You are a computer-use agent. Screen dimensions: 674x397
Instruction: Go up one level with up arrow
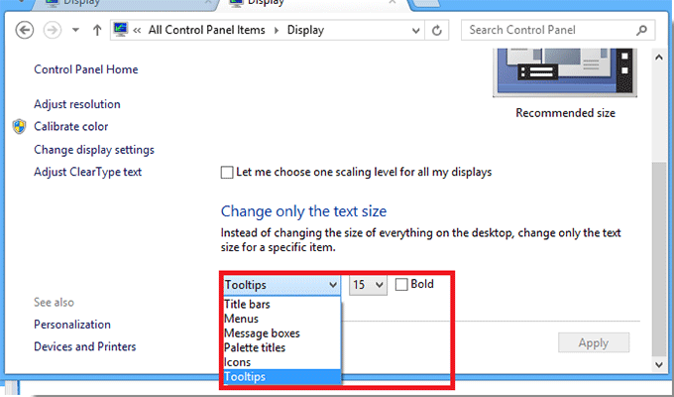(x=97, y=30)
